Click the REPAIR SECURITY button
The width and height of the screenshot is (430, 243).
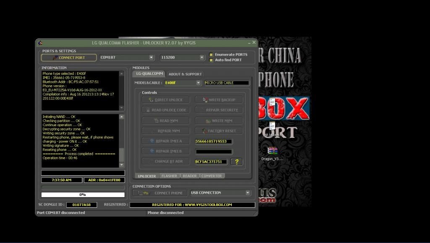pos(219,110)
